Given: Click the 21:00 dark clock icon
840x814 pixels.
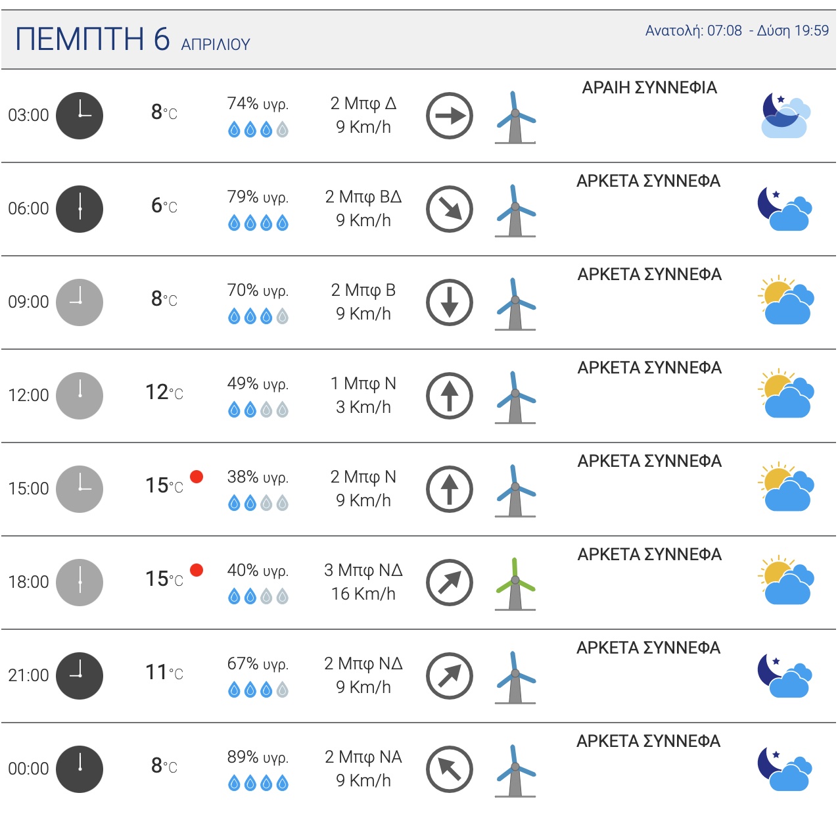Looking at the screenshot, I should click(80, 676).
